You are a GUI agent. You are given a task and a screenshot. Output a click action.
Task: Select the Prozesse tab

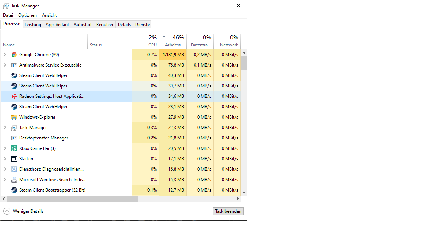12,24
